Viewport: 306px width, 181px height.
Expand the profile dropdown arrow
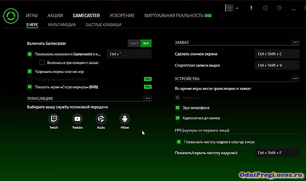coord(237,8)
